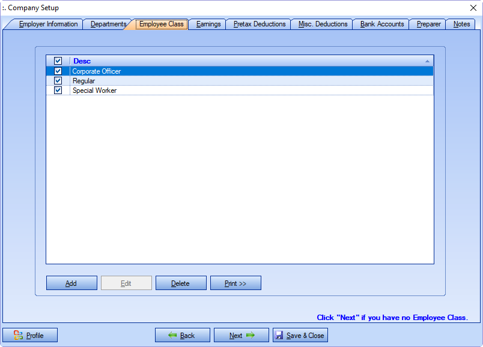Click the green Next arrow
483x347 pixels.
coord(251,335)
